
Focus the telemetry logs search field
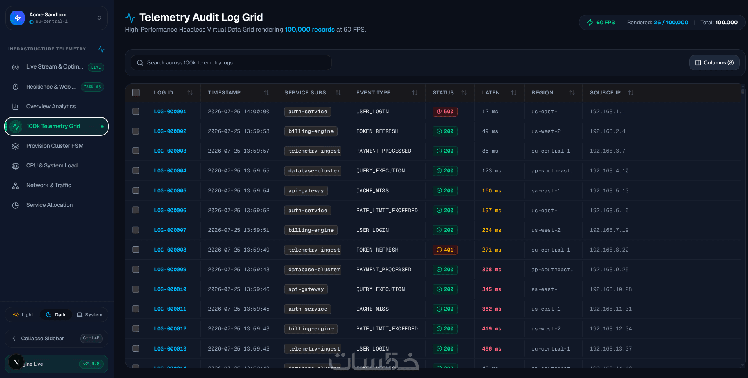tap(231, 63)
